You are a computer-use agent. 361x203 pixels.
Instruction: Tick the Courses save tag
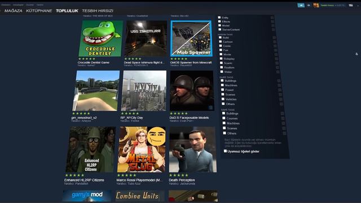click(224, 118)
